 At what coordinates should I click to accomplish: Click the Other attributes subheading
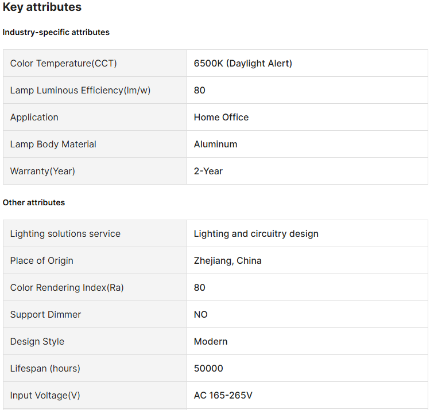[34, 202]
